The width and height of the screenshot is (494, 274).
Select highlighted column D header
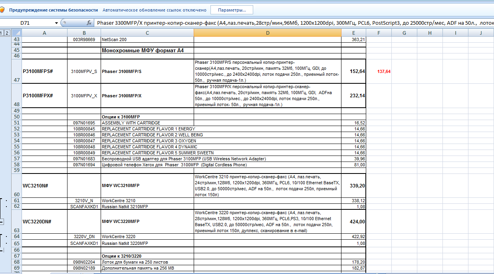[268, 33]
